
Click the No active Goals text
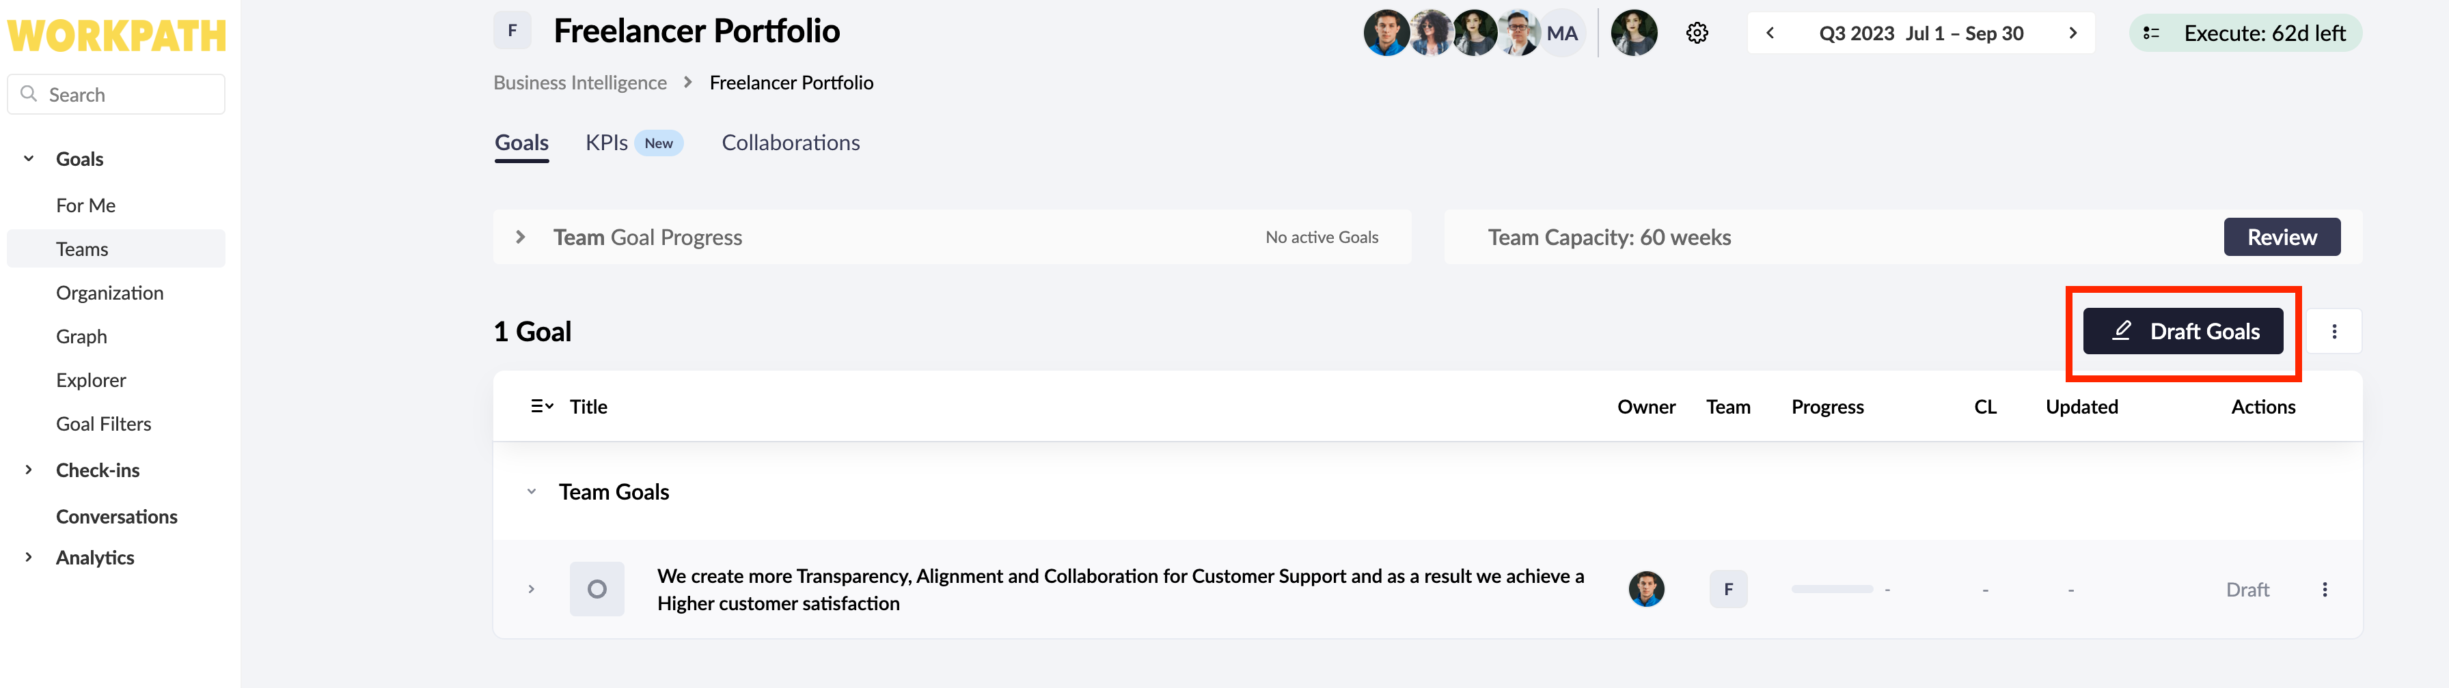pos(1322,238)
